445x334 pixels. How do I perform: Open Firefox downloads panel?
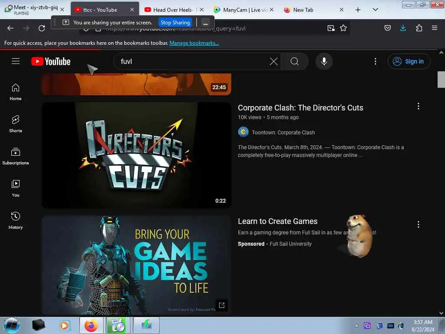pyautogui.click(x=403, y=28)
